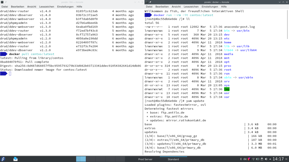The height and width of the screenshot is (162, 289).
Task: Open the docker Konsole window icon menu
Action: pyautogui.click(x=146, y=2)
